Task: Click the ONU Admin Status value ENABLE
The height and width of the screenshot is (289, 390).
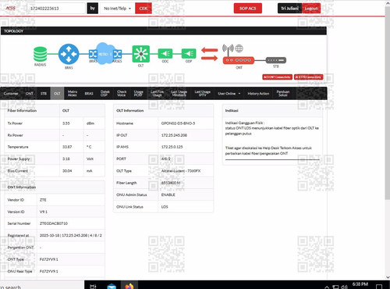Action: [x=168, y=194]
